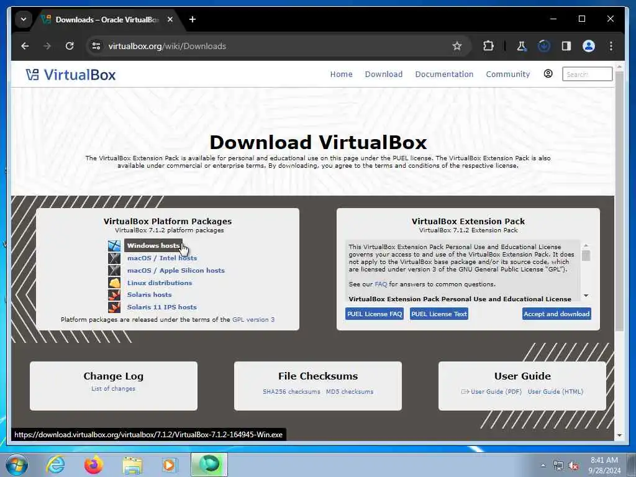Click the muted volume tray icon
The width and height of the screenshot is (636, 477).
[x=573, y=466]
